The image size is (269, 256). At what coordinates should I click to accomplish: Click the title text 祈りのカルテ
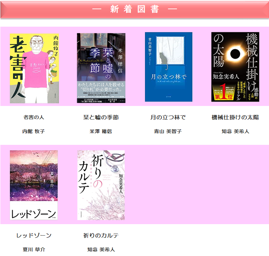tap(101, 235)
